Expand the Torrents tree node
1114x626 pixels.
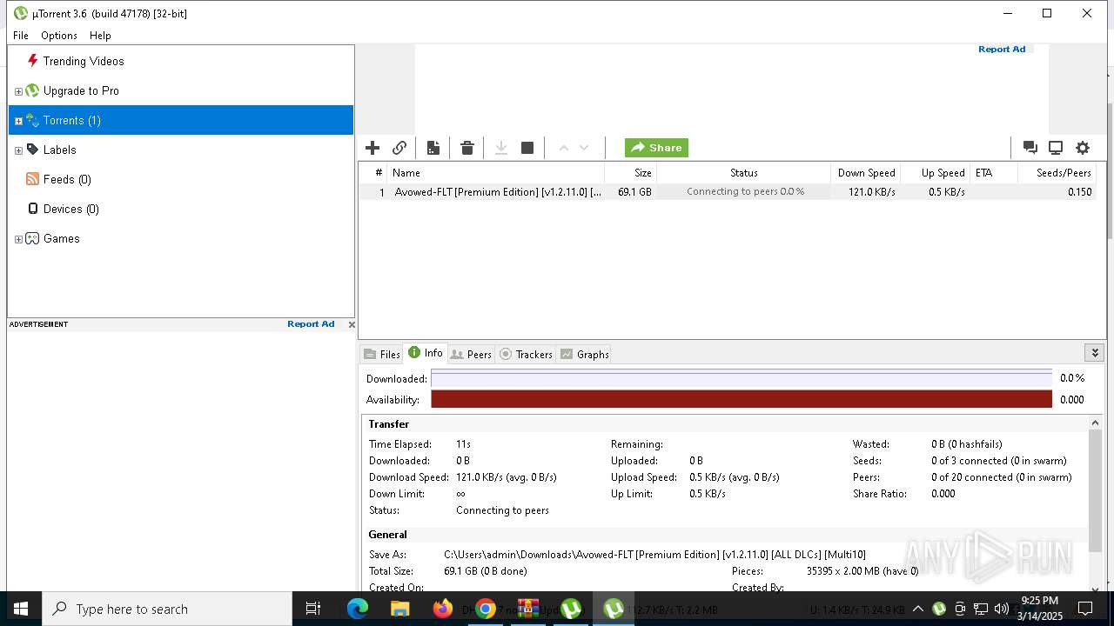click(18, 121)
